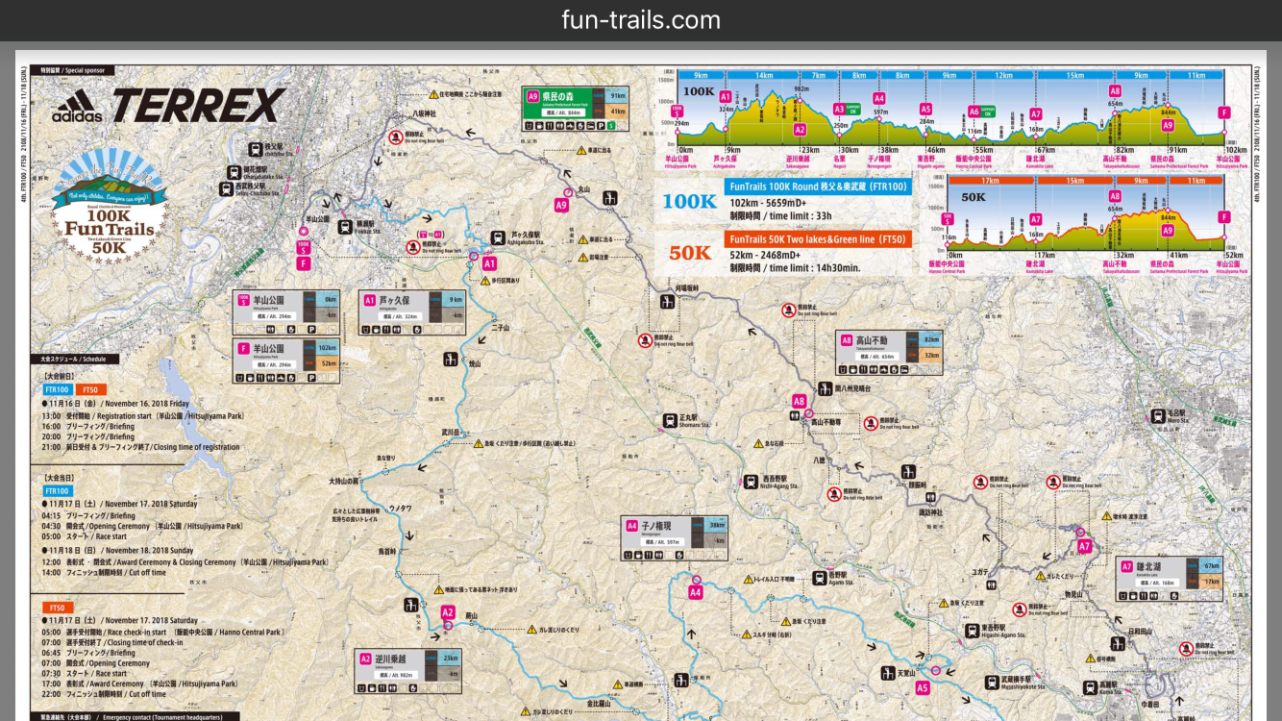This screenshot has height=721, width=1282.
Task: Select the 大持山の肩 place label
Action: [x=343, y=480]
